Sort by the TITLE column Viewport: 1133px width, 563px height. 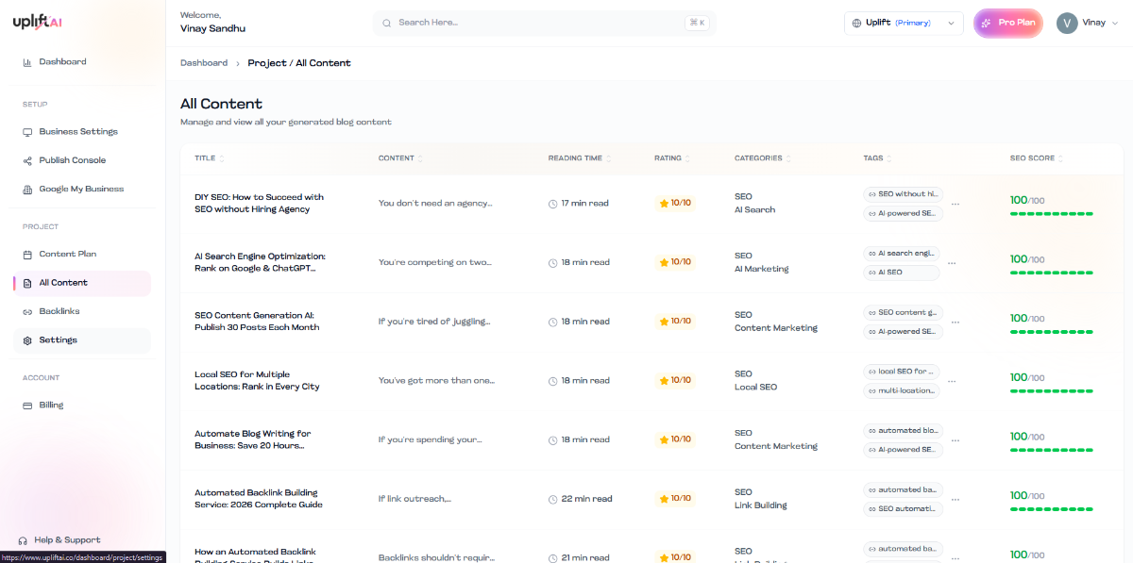(x=210, y=158)
